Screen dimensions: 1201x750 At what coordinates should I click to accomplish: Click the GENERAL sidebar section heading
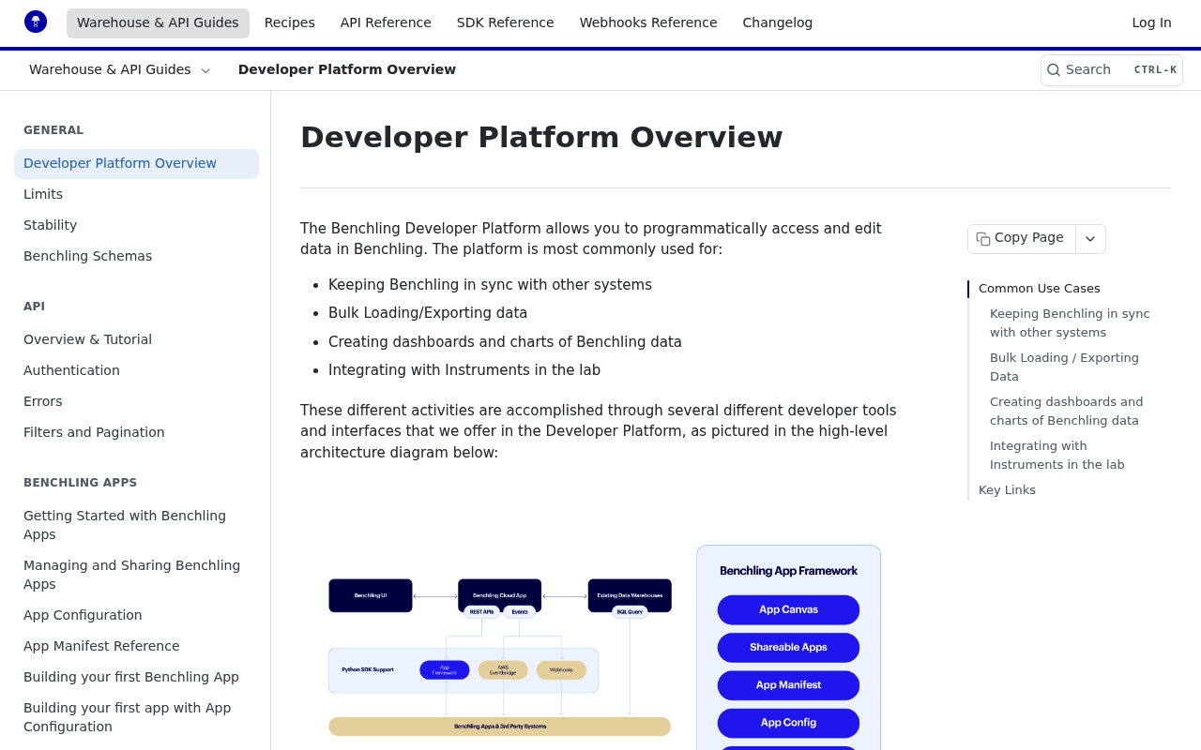point(53,130)
